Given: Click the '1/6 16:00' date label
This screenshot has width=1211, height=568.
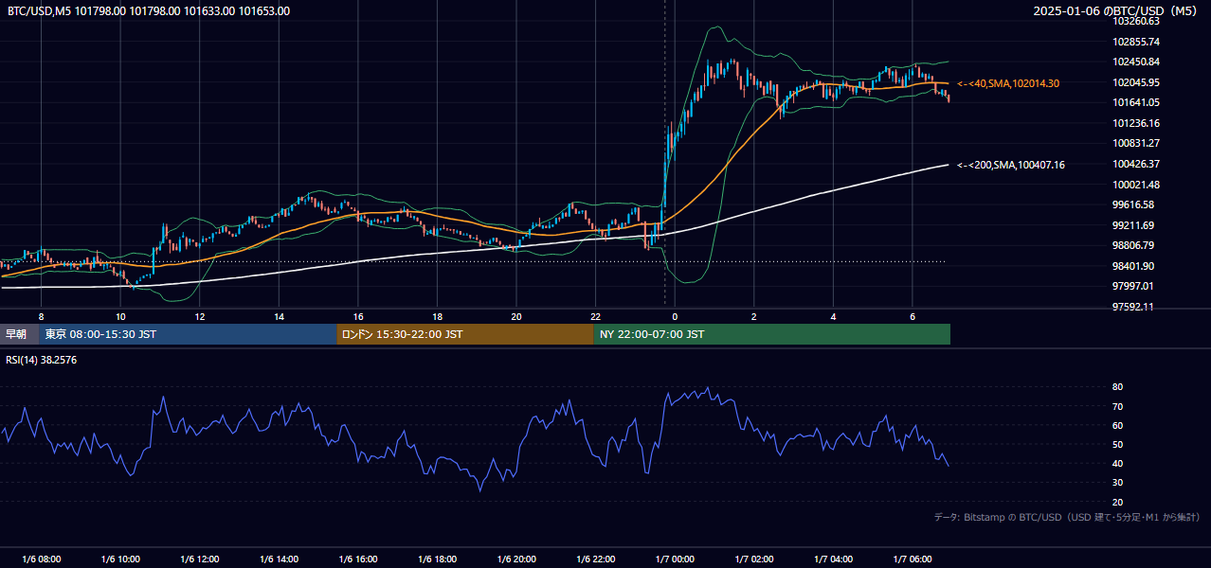Looking at the screenshot, I should tap(358, 559).
